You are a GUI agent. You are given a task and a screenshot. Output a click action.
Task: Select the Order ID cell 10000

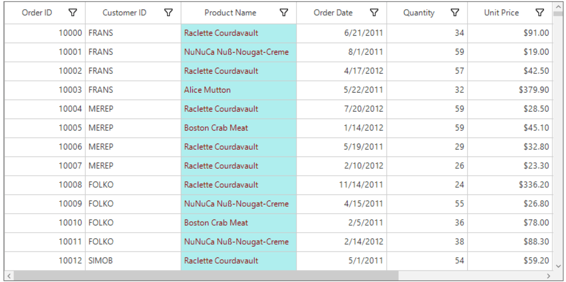click(45, 33)
